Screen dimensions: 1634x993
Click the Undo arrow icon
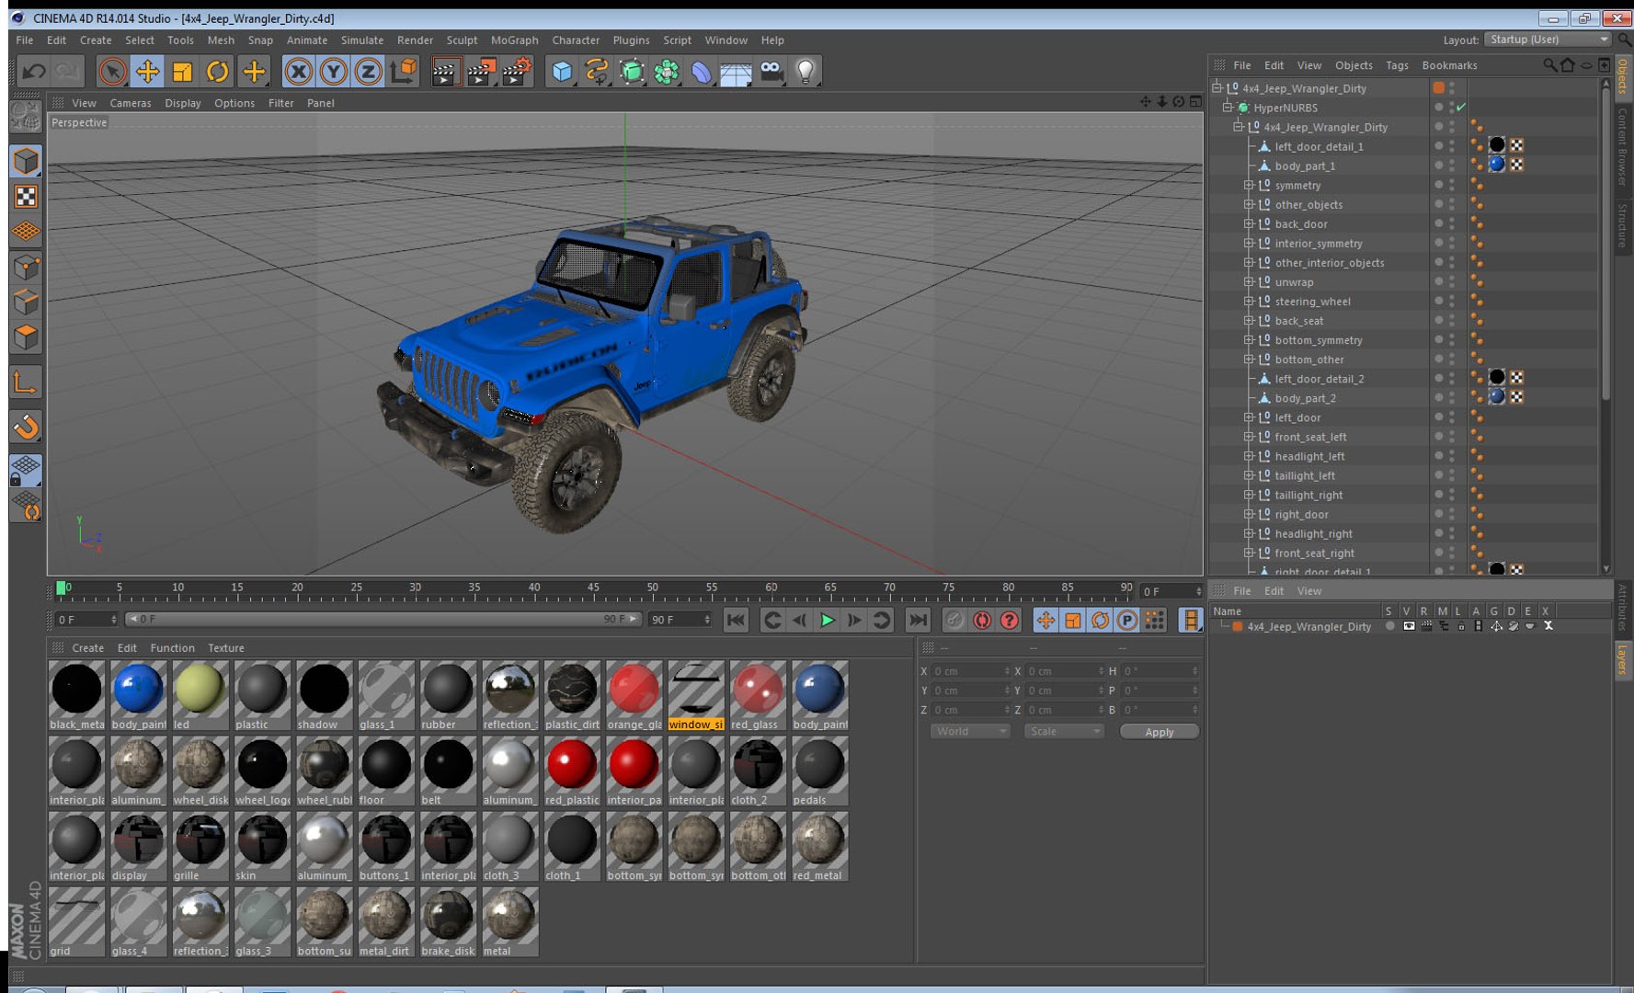click(34, 71)
